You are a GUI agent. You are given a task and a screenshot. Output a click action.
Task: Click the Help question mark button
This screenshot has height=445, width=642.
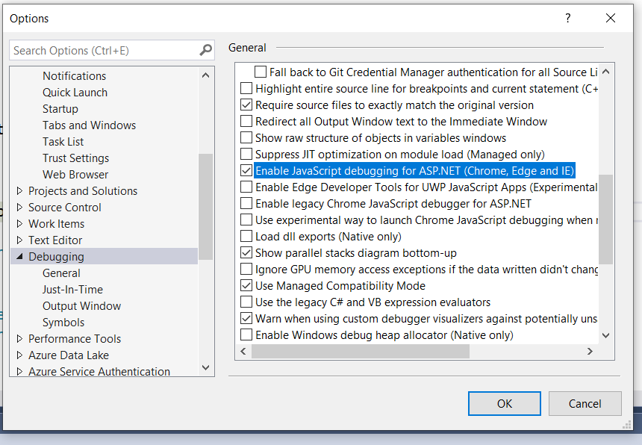[x=567, y=18]
